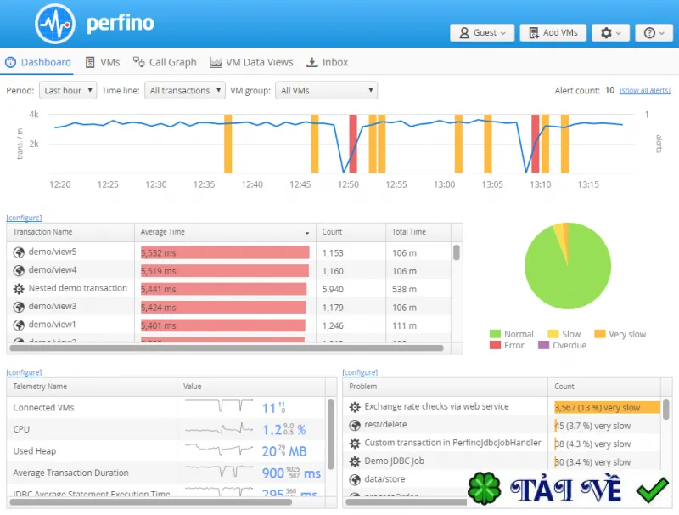This screenshot has width=679, height=515.
Task: Switch to the Call Graph tab
Action: coord(165,62)
